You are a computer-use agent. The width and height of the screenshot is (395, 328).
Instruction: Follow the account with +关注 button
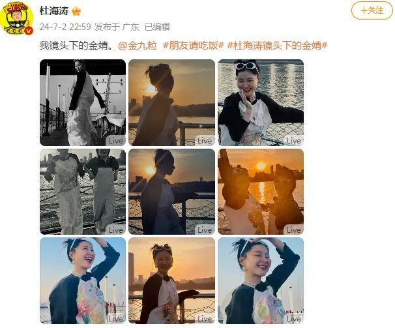[372, 10]
